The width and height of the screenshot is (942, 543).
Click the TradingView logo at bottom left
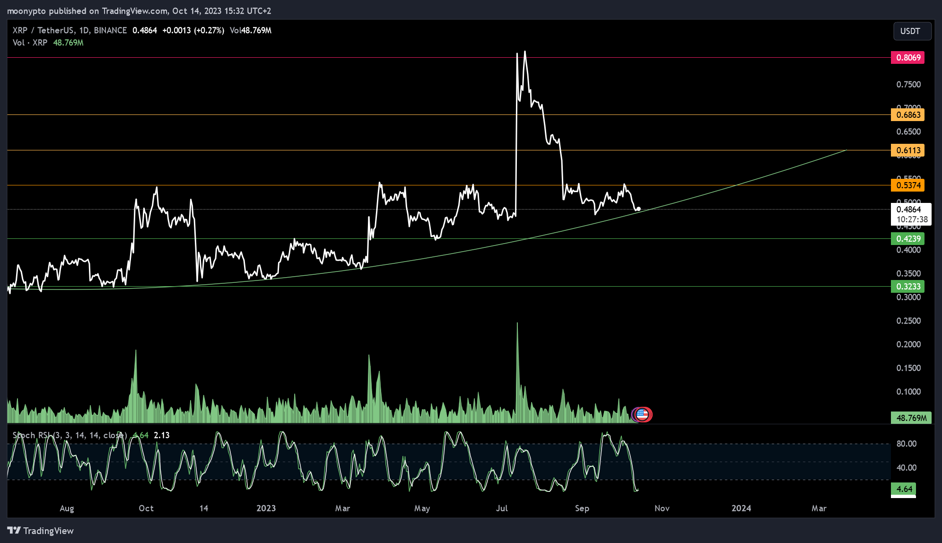(x=41, y=531)
